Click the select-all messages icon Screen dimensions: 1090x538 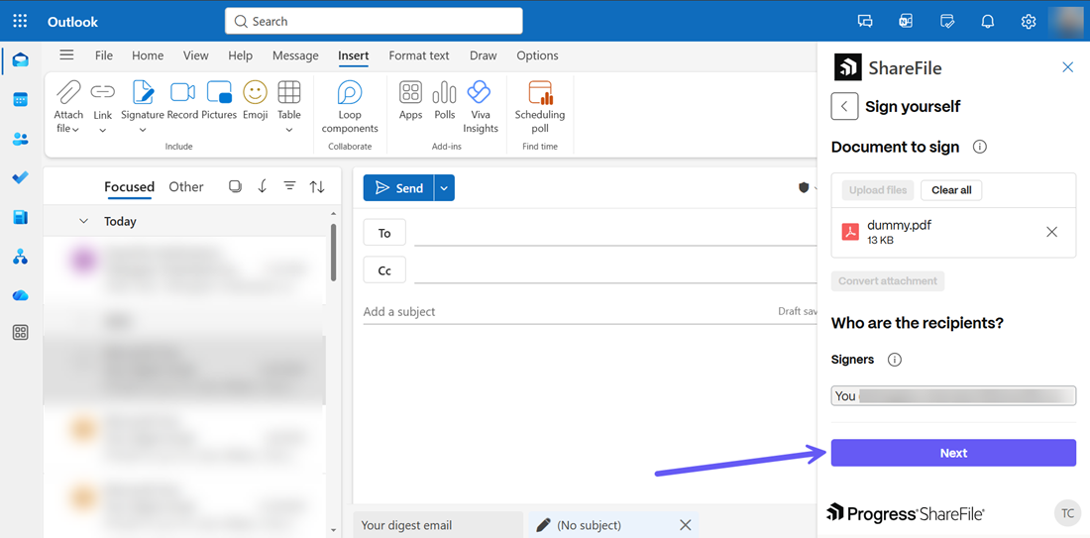tap(235, 186)
